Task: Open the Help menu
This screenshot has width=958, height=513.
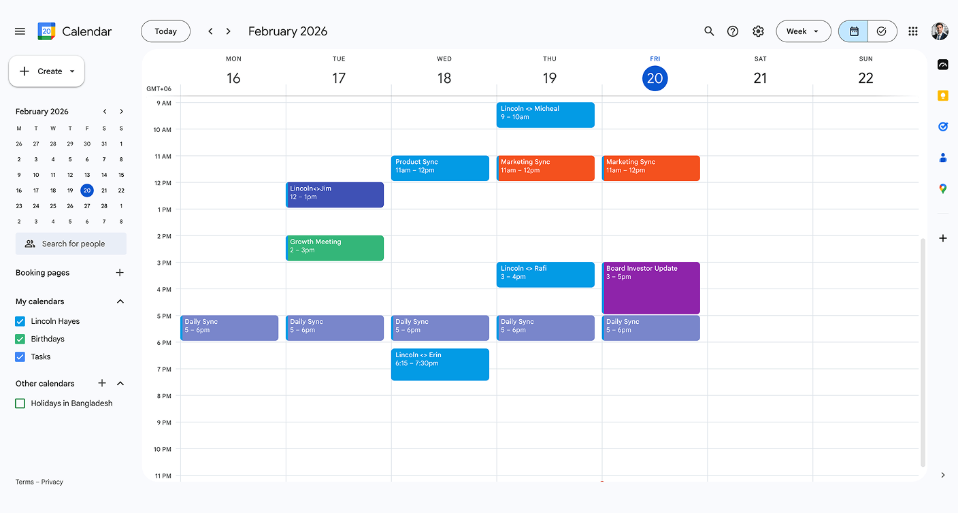Action: (733, 31)
